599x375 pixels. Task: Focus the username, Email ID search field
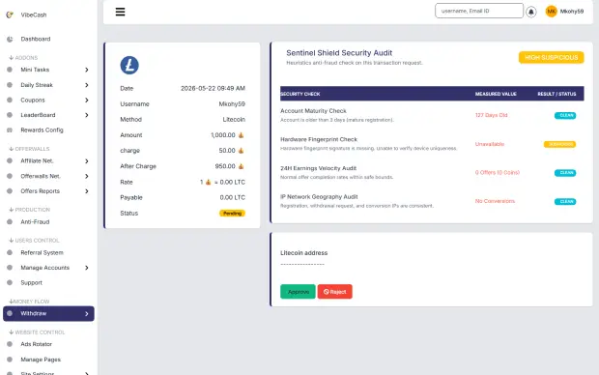pos(479,11)
